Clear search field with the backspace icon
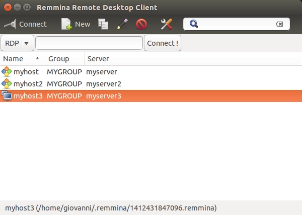The image size is (302, 215). [279, 24]
